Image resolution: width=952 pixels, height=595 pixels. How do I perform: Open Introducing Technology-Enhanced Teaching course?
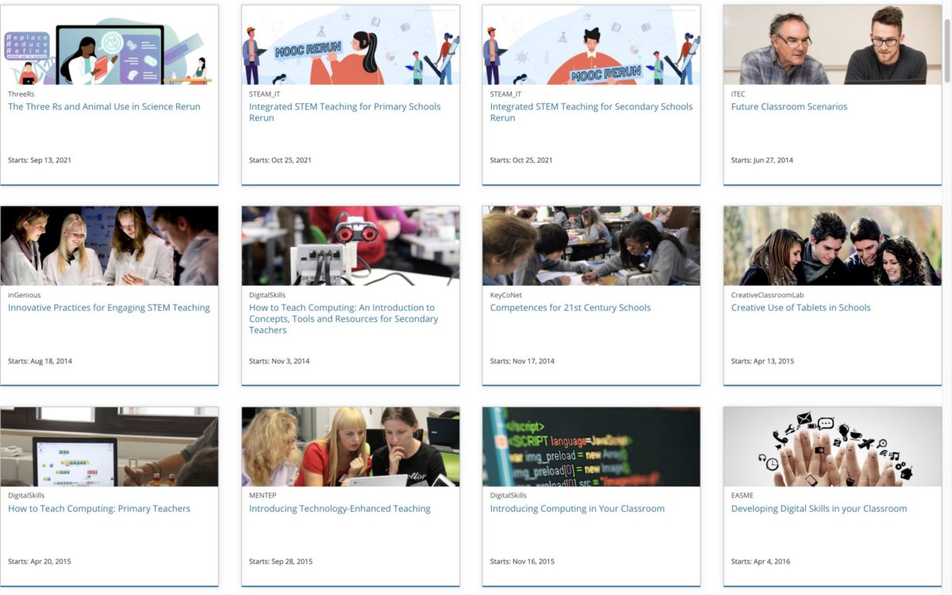coord(340,509)
